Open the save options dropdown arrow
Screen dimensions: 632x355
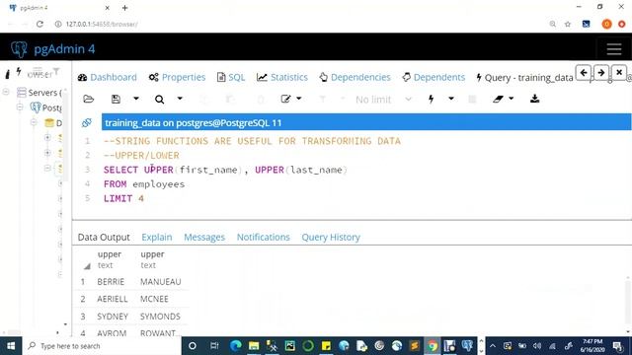[x=136, y=99]
